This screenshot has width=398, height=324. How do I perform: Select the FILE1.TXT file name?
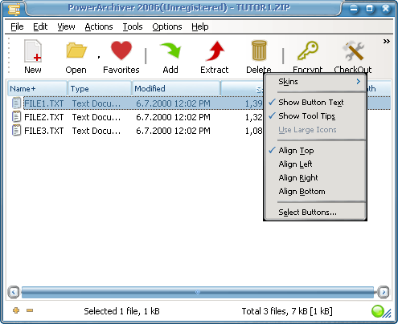point(44,103)
